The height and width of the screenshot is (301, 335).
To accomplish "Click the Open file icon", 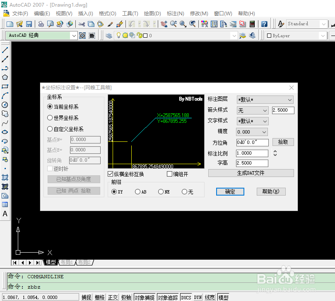I will [19, 24].
